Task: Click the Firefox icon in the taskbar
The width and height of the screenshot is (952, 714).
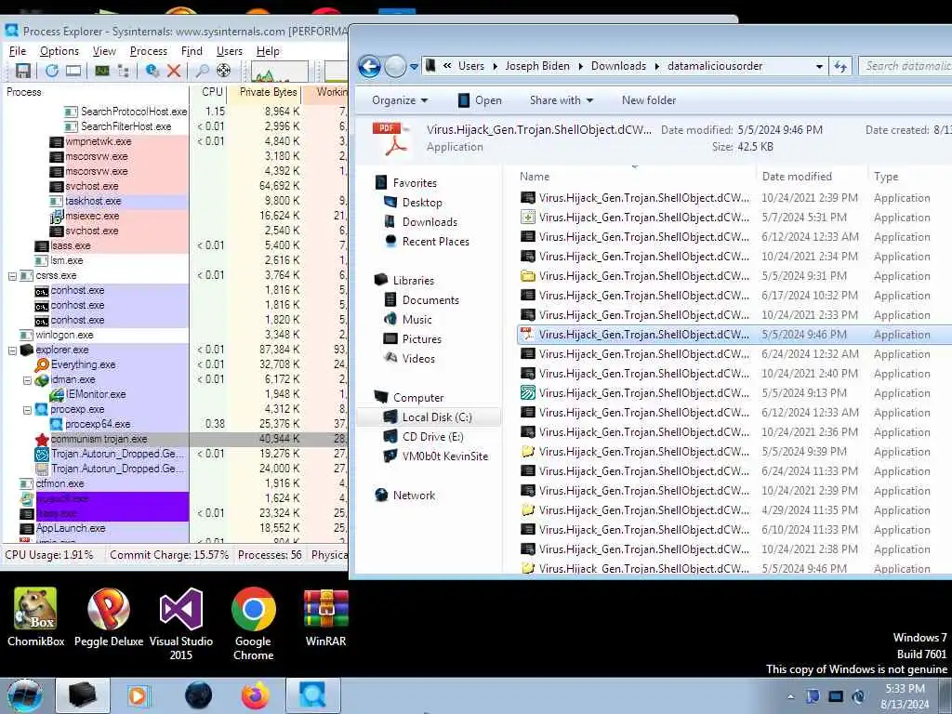Action: [x=256, y=695]
